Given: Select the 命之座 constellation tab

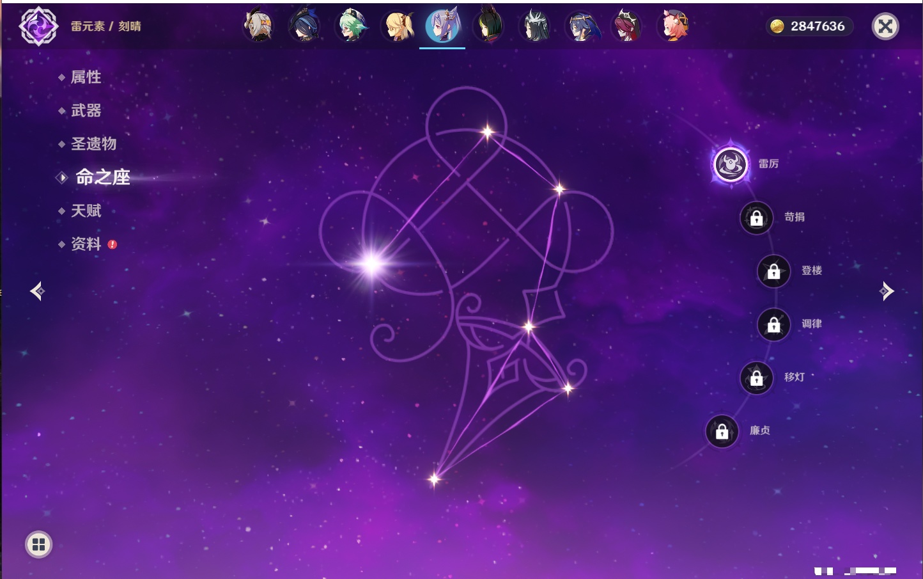Looking at the screenshot, I should [x=103, y=177].
